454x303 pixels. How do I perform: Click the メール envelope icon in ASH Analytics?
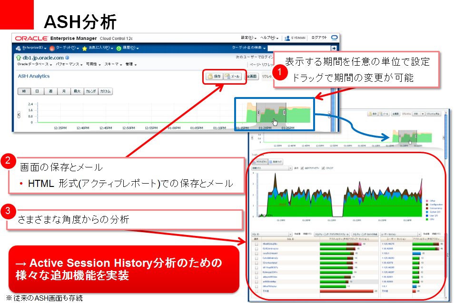(227, 76)
